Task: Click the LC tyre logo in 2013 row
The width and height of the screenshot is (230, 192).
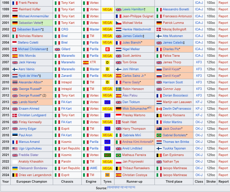Action: coord(107,102)
